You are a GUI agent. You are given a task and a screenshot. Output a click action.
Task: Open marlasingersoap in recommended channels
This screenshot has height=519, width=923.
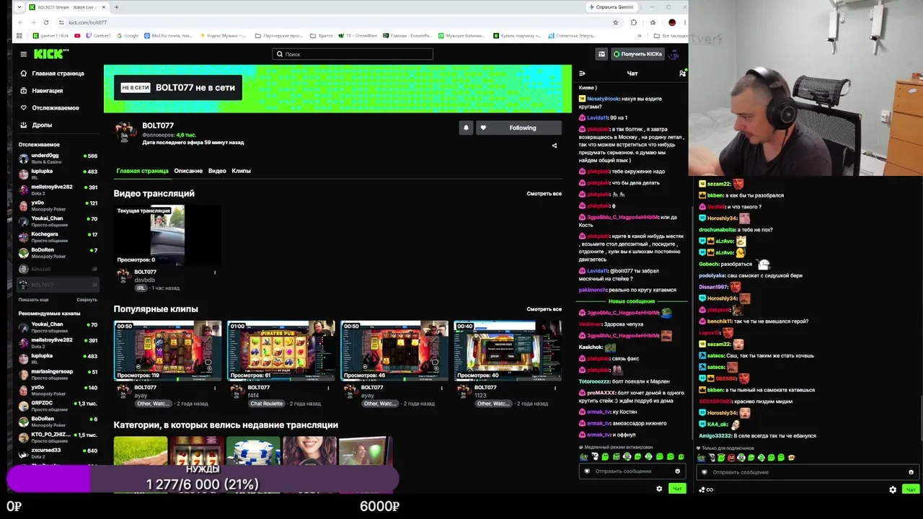58,375
